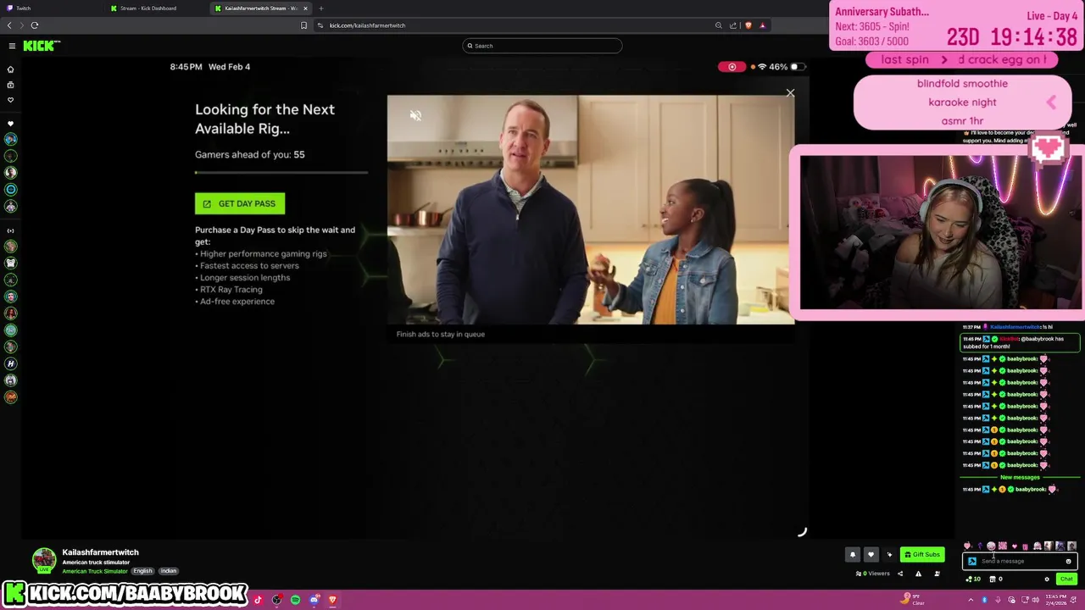Viewport: 1085px width, 610px height.
Task: Click the Brave shields icon
Action: (x=748, y=25)
